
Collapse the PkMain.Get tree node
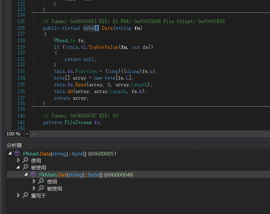coord(26,174)
